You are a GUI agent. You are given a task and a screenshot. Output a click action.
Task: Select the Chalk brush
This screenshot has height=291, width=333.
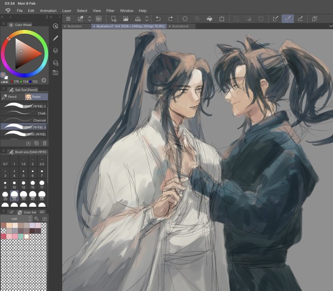24,113
